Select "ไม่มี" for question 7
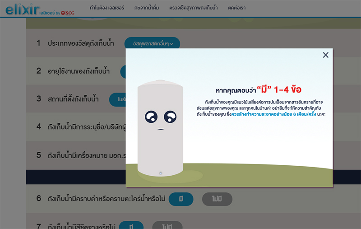 tap(167, 224)
